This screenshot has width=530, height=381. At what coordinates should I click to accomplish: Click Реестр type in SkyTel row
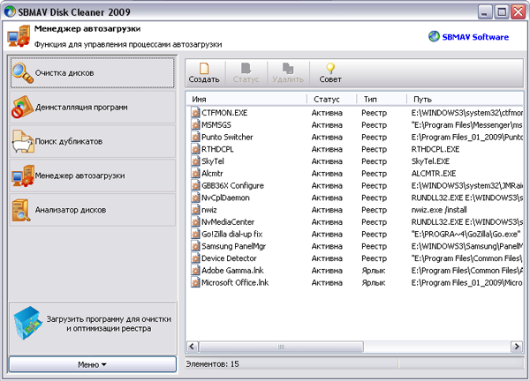click(x=374, y=161)
